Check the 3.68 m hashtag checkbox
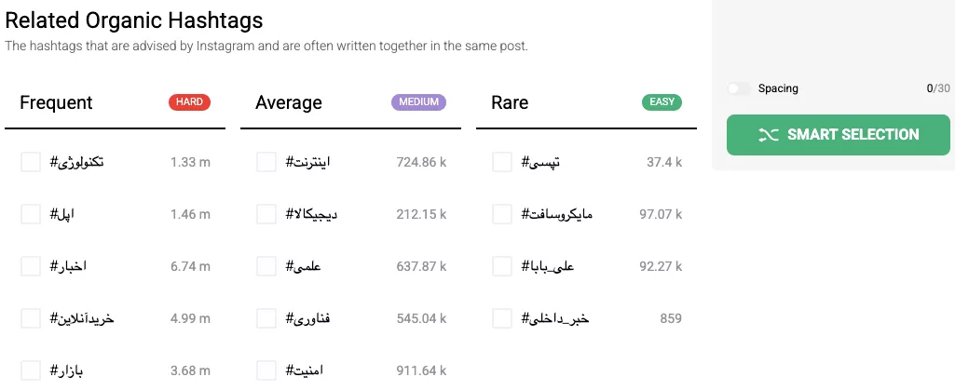955x390 pixels. pos(31,370)
